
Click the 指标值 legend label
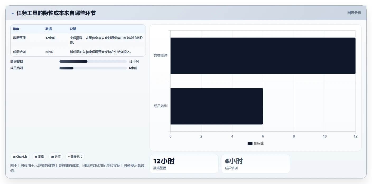point(259,143)
